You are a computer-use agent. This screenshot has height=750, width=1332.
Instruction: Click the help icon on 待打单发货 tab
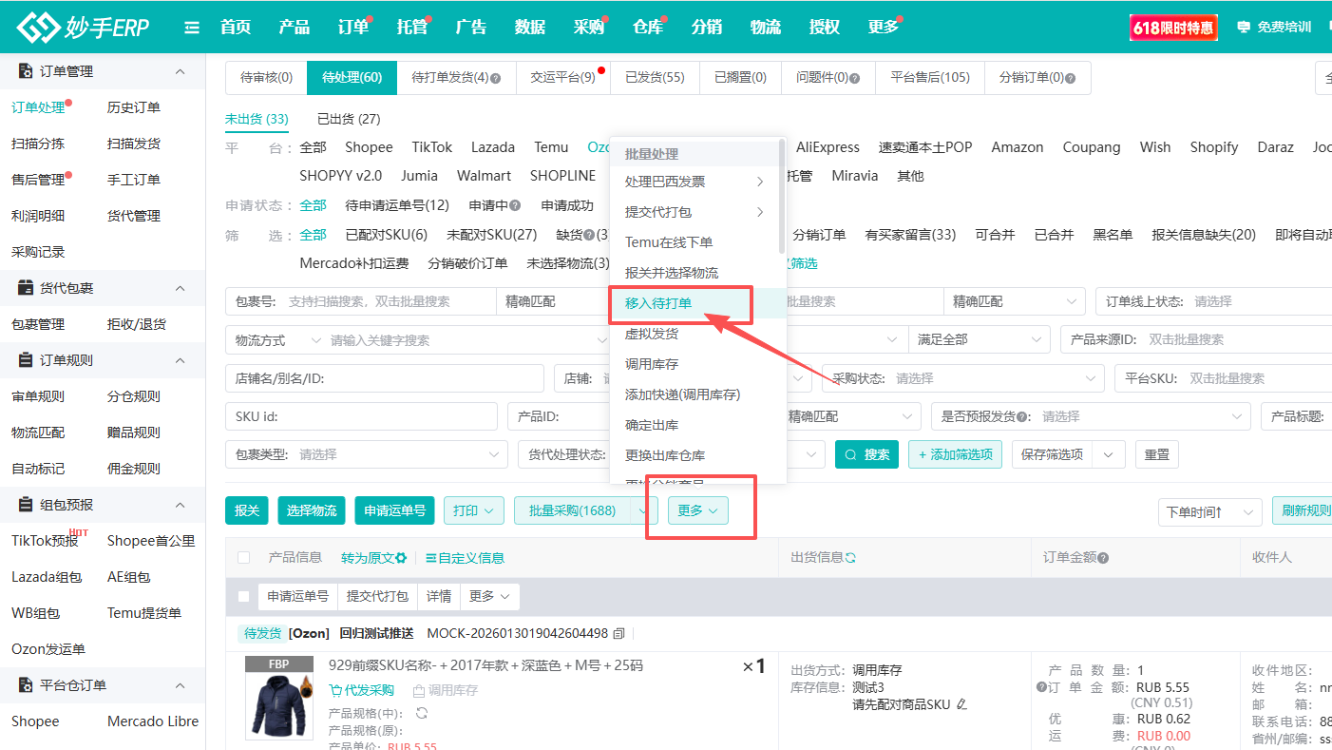[495, 78]
